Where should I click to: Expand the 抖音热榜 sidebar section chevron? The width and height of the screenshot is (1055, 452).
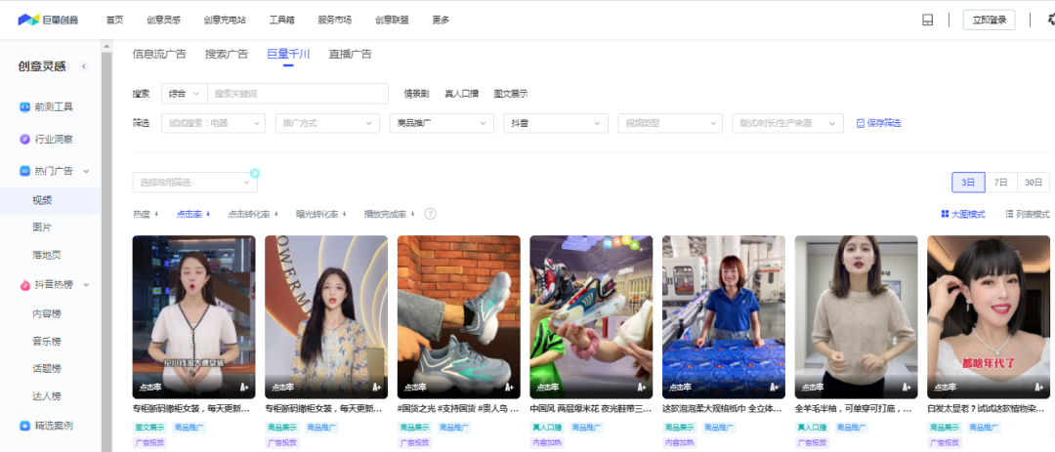86,285
